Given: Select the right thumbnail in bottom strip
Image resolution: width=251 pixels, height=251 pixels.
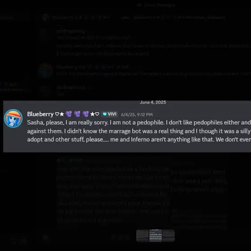Looking at the screenshot, I should point(169,235).
